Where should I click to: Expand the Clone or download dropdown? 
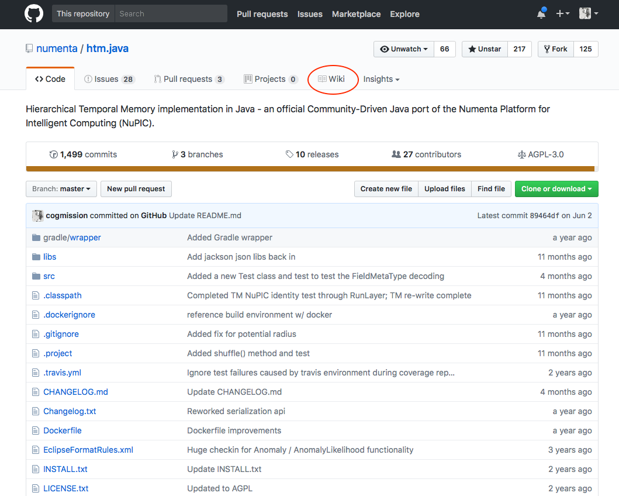point(556,189)
